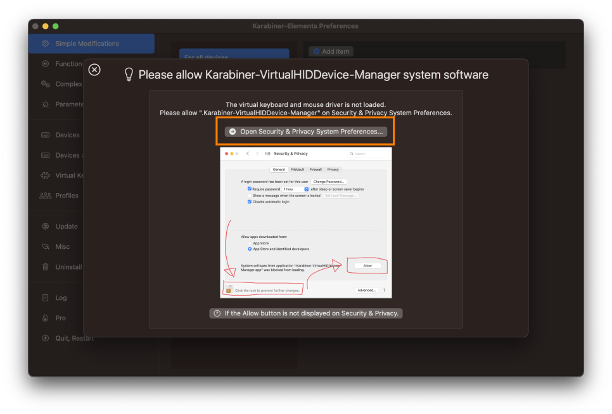Click the Parameters sun-like icon
Screen dimensions: 612x414
(x=45, y=104)
